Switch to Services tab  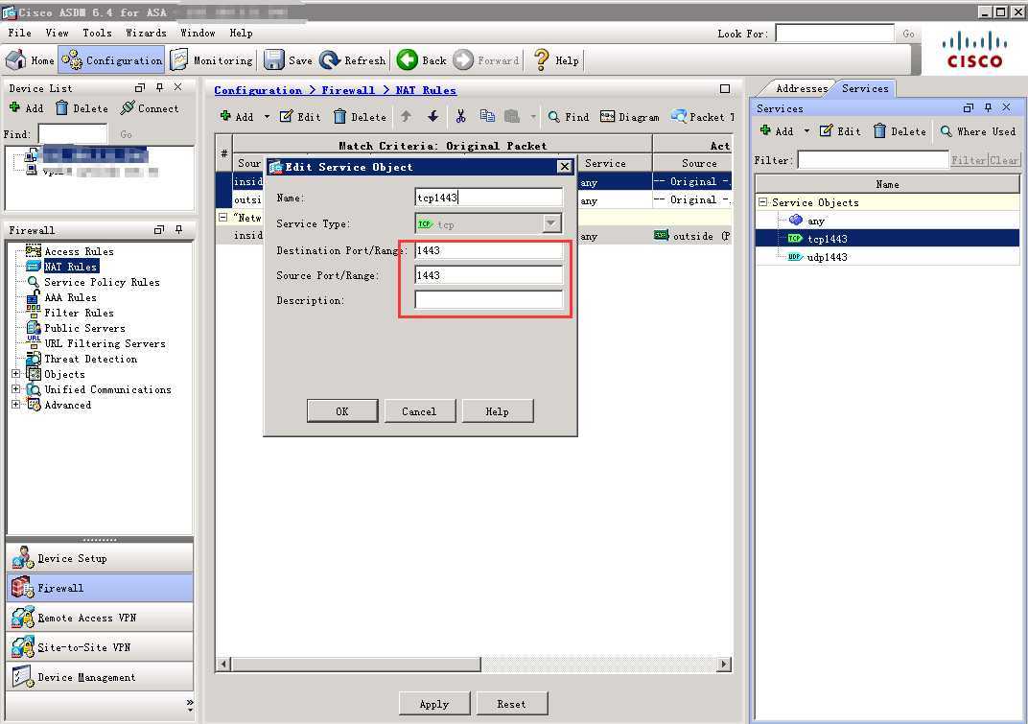pyautogui.click(x=865, y=88)
